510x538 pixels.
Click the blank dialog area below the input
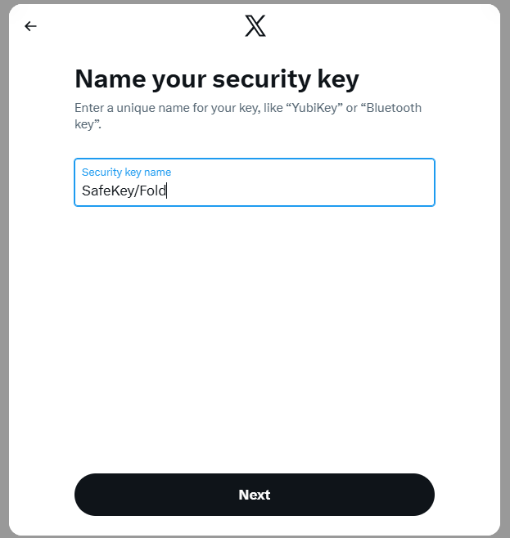254,327
